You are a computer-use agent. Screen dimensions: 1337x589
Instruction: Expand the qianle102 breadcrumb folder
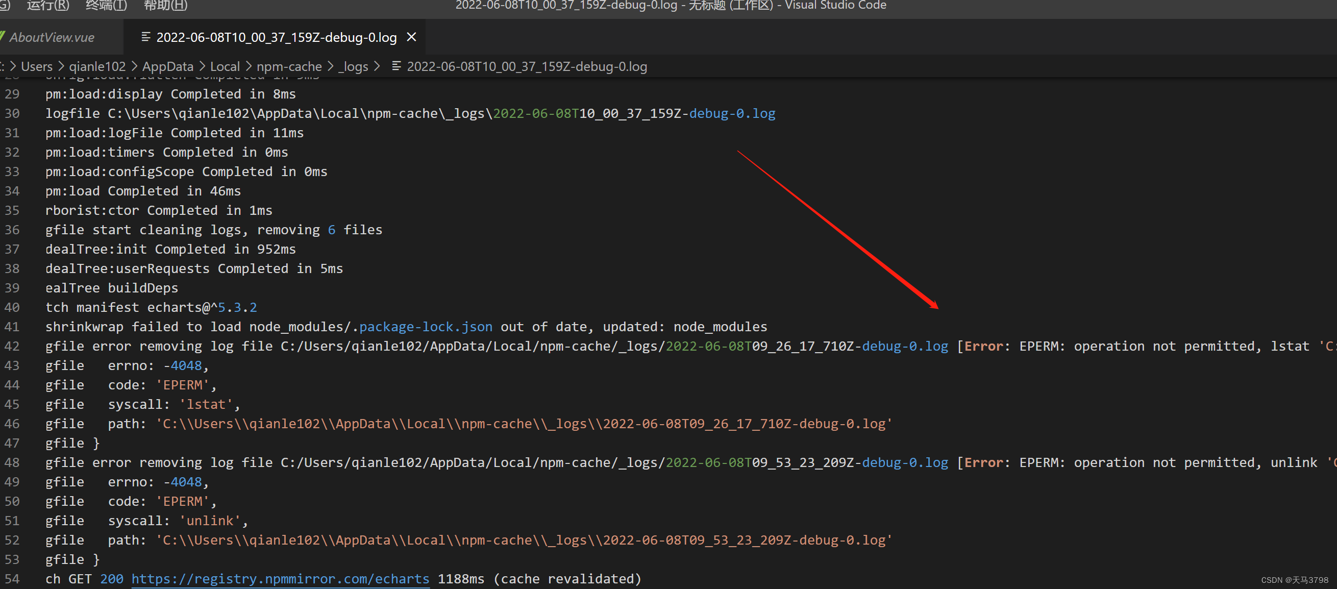[x=97, y=66]
